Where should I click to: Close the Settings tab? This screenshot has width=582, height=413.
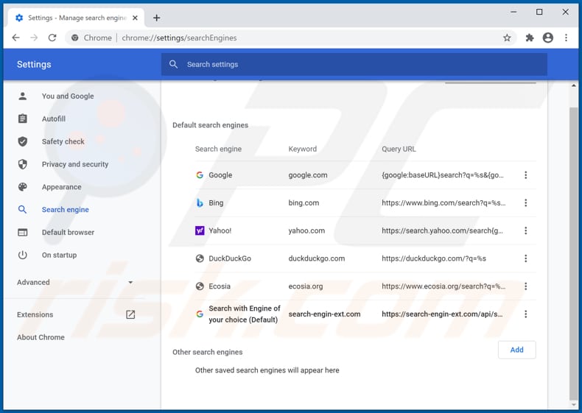tap(135, 18)
